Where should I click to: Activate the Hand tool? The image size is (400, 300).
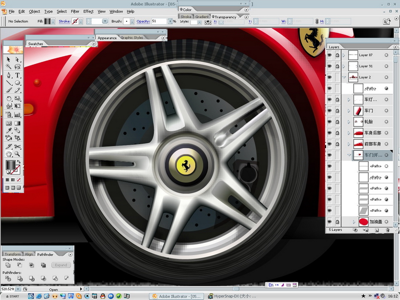(8, 154)
